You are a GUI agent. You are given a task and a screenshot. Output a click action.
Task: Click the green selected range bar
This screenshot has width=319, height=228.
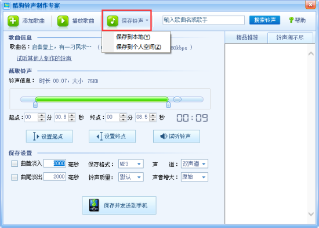(101, 99)
